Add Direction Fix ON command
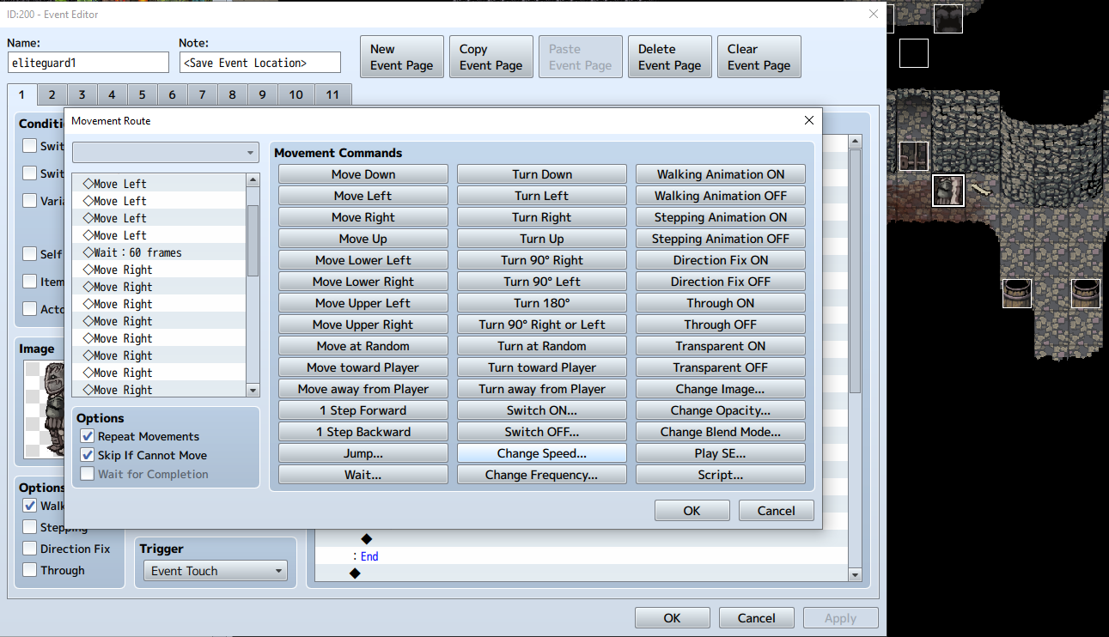1109x637 pixels. pyautogui.click(x=721, y=260)
